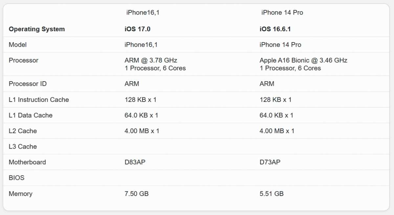Click the iPhone 14 Pro column header
Viewport: 394px width, 215px height.
(x=282, y=12)
